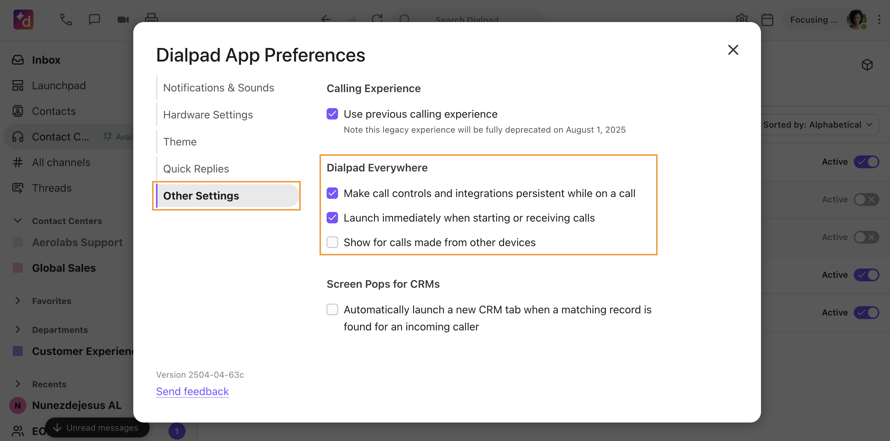Click the Unread messages button
This screenshot has height=441, width=890.
coord(97,427)
